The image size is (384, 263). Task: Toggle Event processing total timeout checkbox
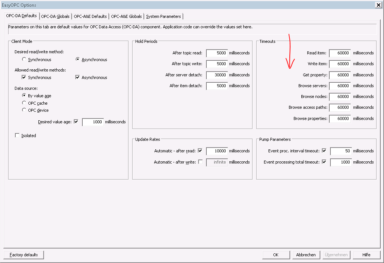coord(324,162)
